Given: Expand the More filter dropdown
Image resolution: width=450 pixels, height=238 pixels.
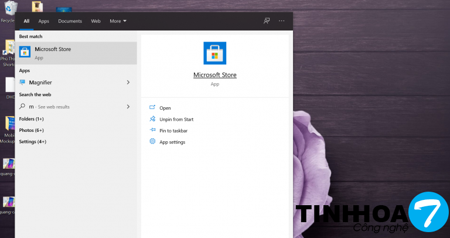Looking at the screenshot, I should (x=118, y=21).
